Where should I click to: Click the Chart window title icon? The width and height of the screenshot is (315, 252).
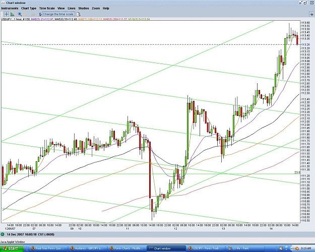click(x=3, y=3)
